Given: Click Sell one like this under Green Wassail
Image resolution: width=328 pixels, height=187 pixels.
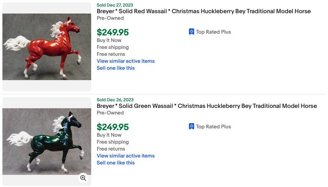Looking at the screenshot, I should coord(115,163).
